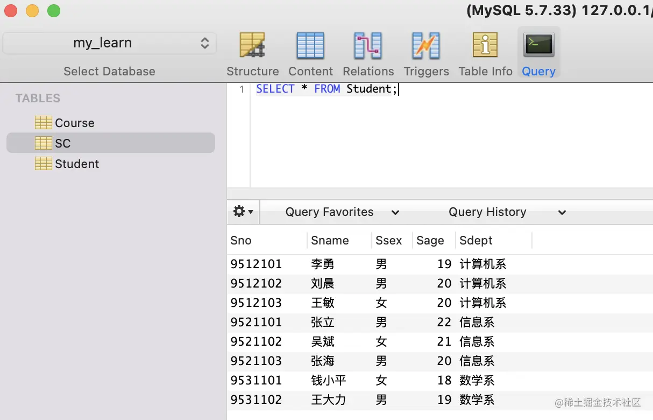
Task: Sort by the Sno column header
Action: coord(267,241)
